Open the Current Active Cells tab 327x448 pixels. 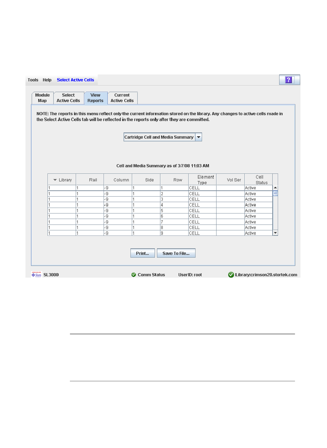pyautogui.click(x=122, y=98)
